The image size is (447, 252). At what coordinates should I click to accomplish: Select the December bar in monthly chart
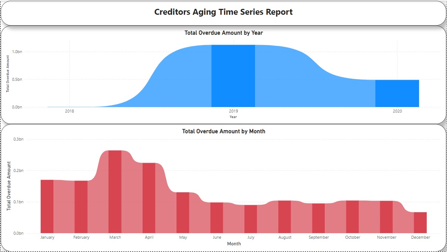point(420,222)
